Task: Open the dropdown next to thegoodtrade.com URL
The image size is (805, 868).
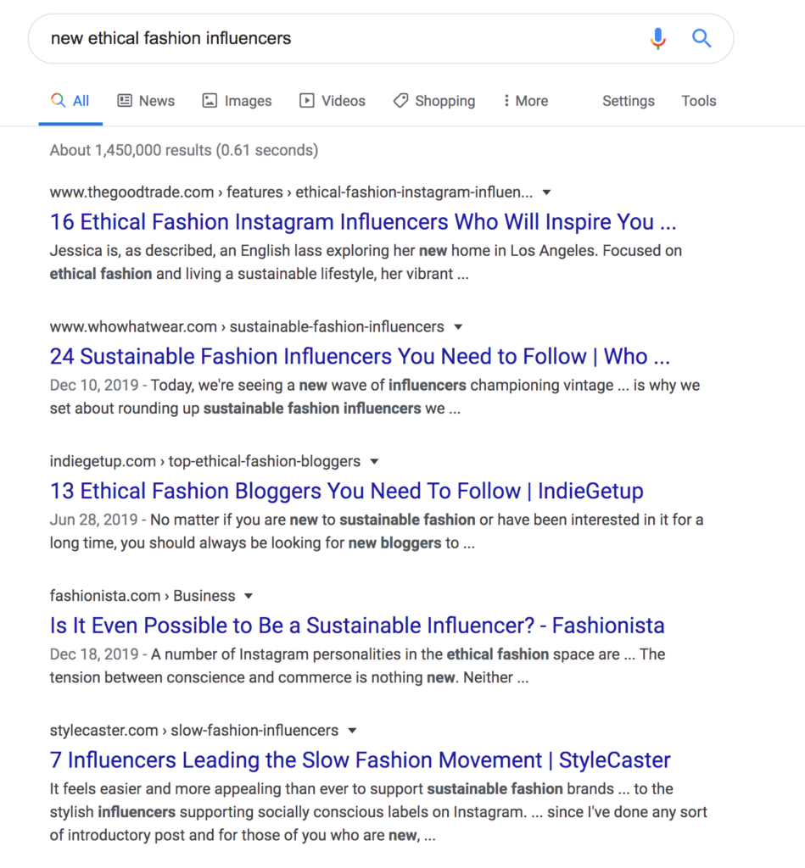Action: (546, 192)
